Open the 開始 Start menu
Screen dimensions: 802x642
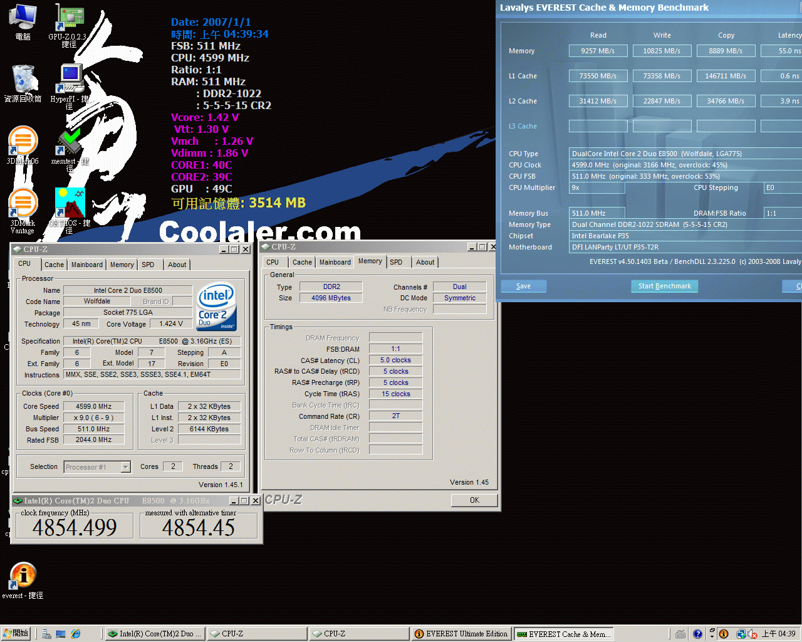tap(16, 634)
